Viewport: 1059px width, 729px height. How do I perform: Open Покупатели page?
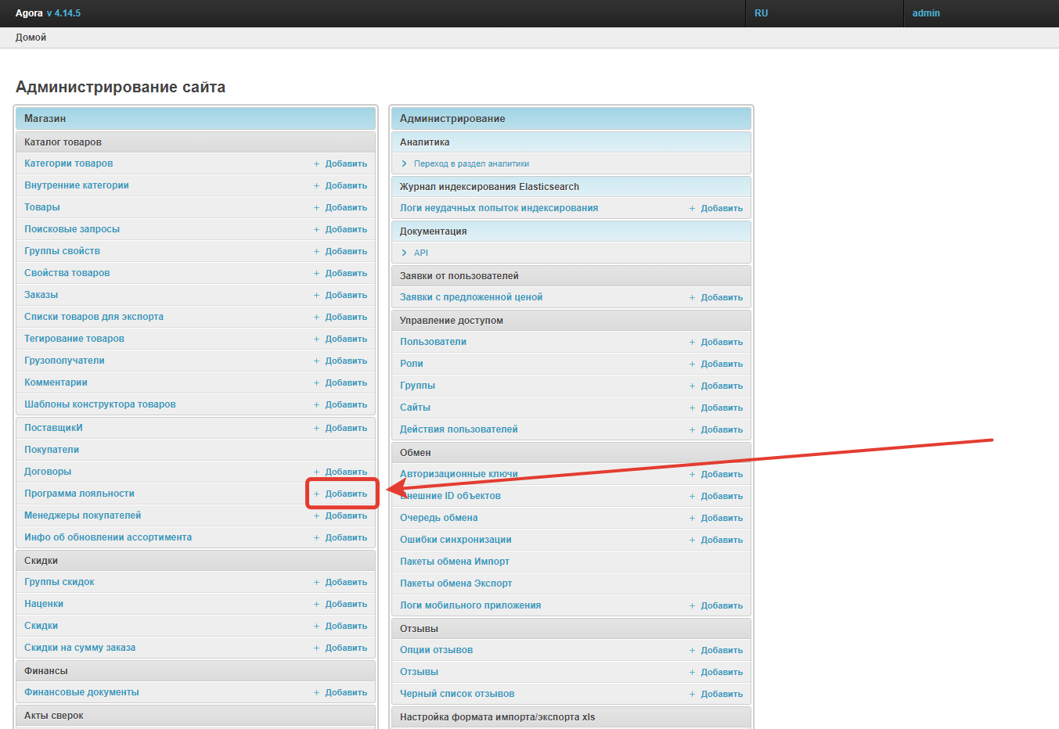52,450
